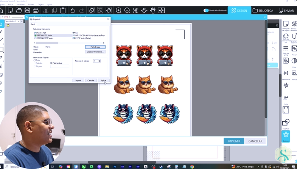The width and height of the screenshot is (297, 169).
Task: Add a new document tab with plus
Action: [x=22, y=21]
